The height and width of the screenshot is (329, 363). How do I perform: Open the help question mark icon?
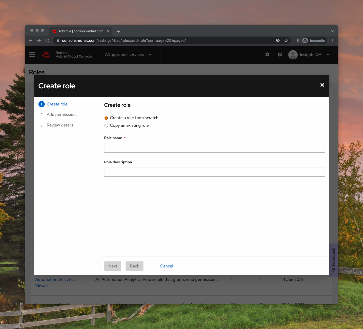coord(280,54)
